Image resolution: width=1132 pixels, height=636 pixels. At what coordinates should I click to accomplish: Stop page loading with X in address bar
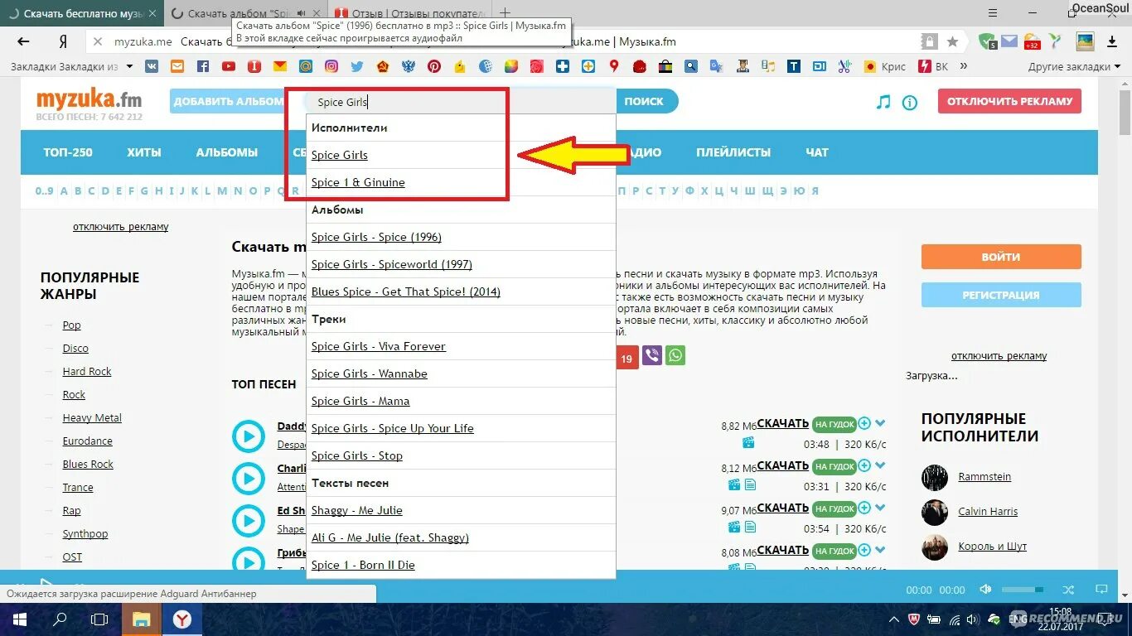click(97, 41)
